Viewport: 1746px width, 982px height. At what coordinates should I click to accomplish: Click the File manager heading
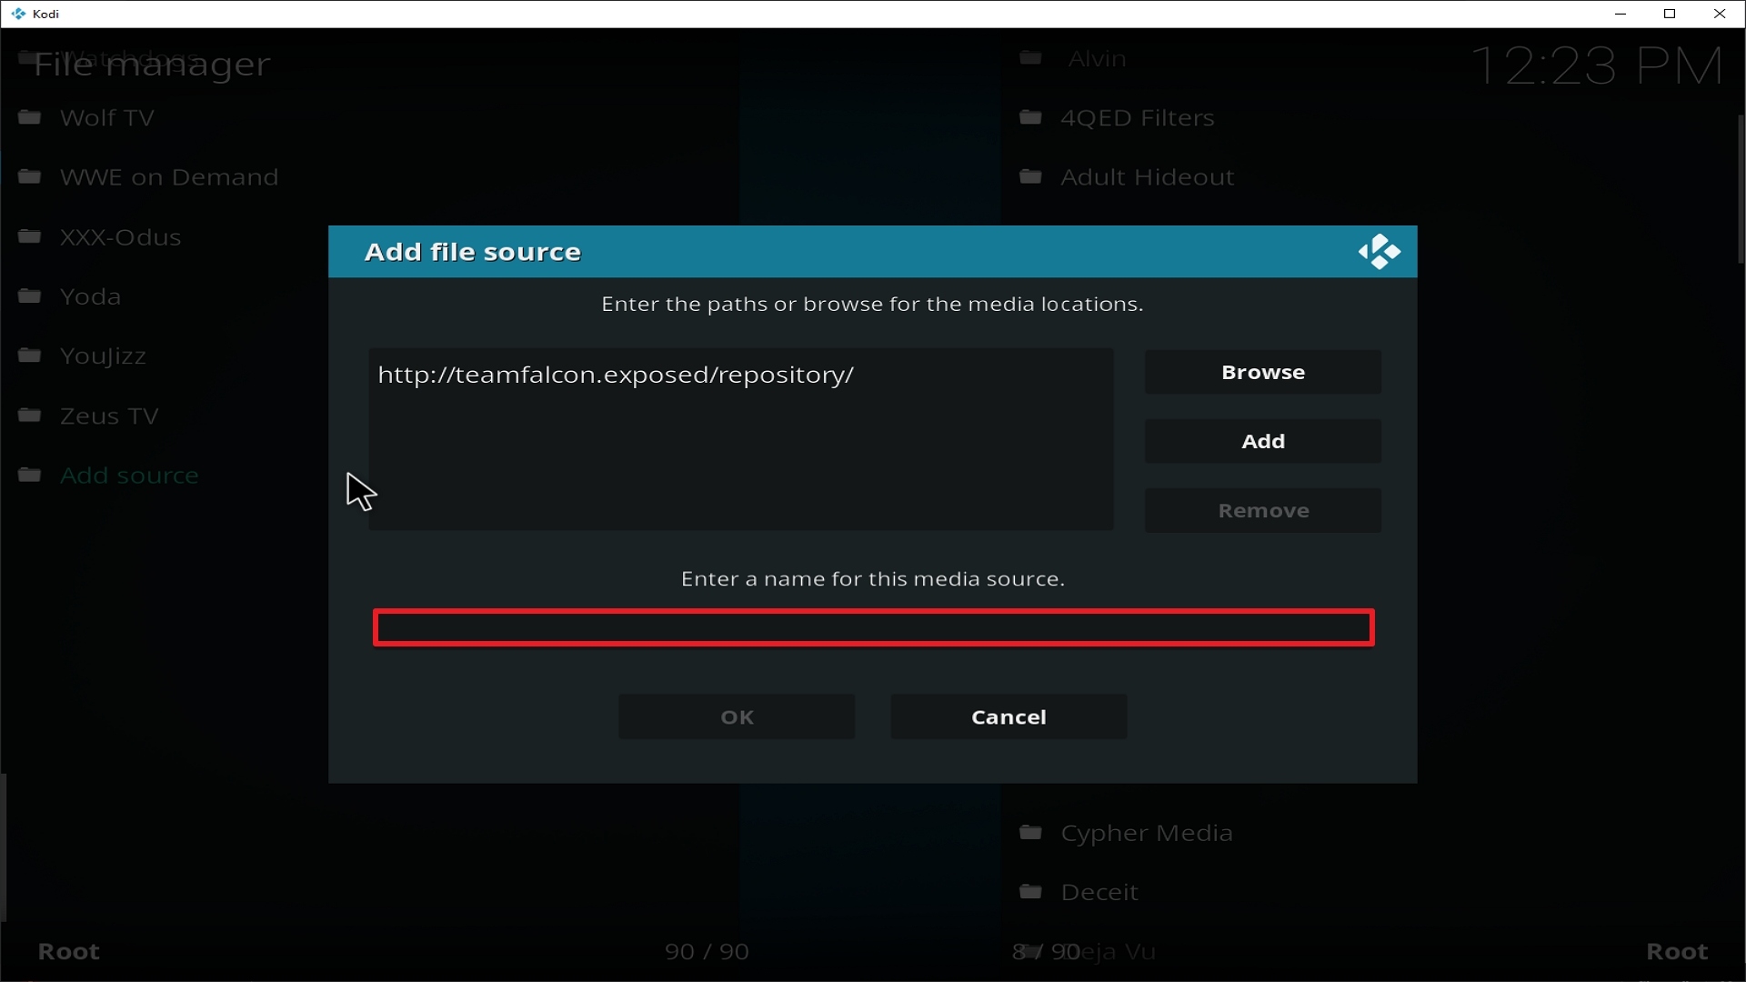click(152, 64)
